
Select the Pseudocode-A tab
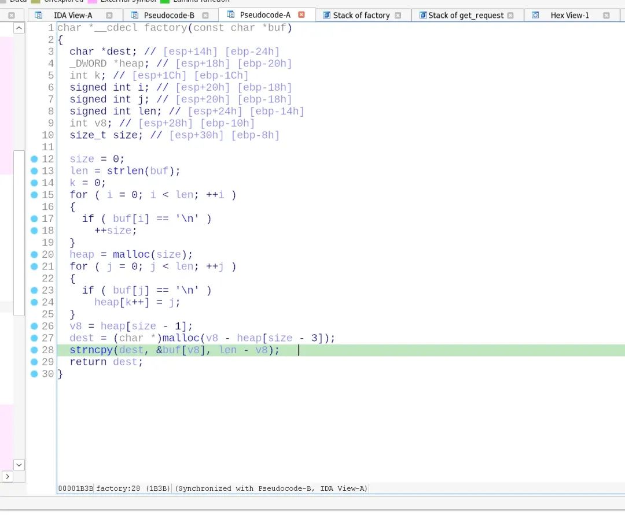click(265, 14)
